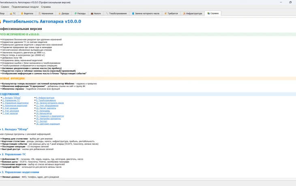
Task: Click the '5. Учет доходов' link
Action: tap(10, 108)
